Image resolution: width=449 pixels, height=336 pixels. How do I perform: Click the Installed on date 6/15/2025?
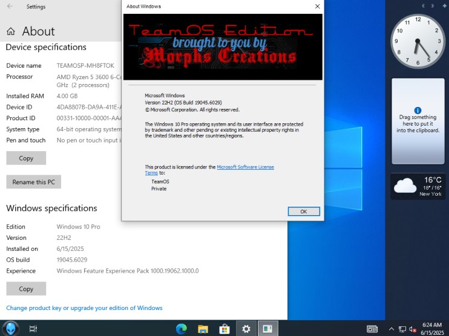pyautogui.click(x=70, y=249)
